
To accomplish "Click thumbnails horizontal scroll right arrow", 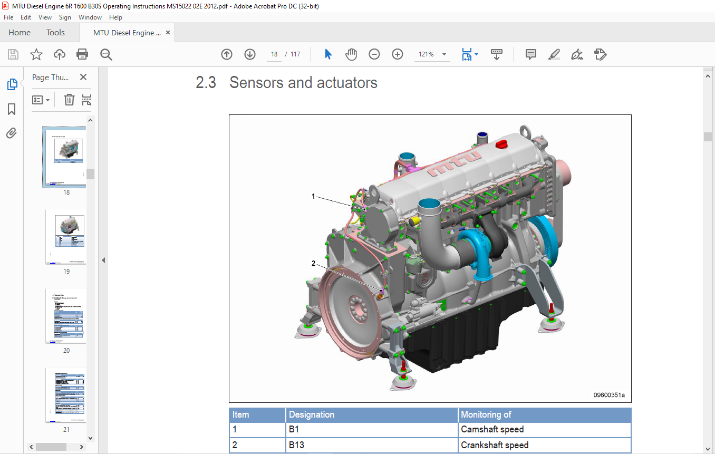I will point(82,447).
